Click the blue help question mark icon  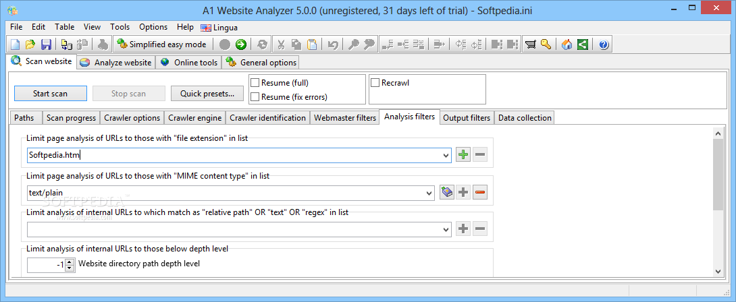(604, 44)
